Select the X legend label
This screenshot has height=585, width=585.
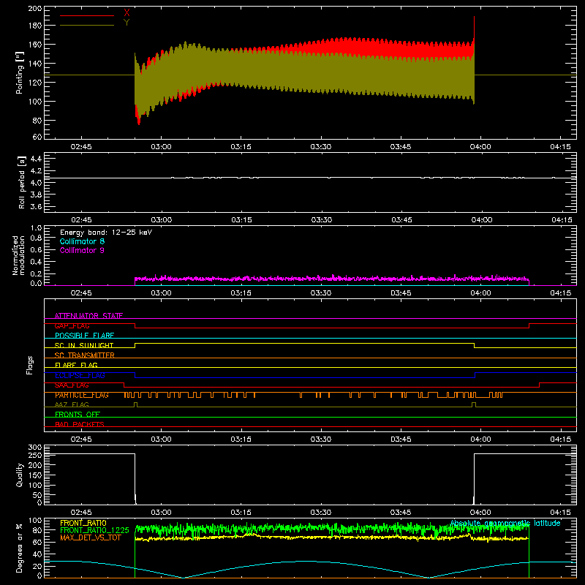click(127, 13)
